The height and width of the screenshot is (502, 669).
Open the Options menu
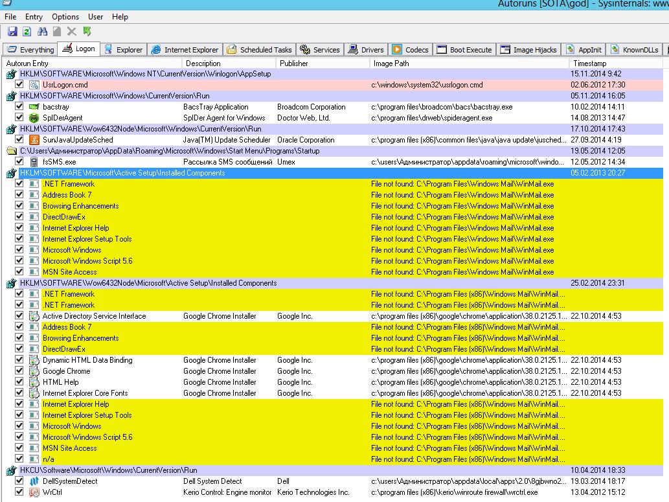pyautogui.click(x=65, y=17)
